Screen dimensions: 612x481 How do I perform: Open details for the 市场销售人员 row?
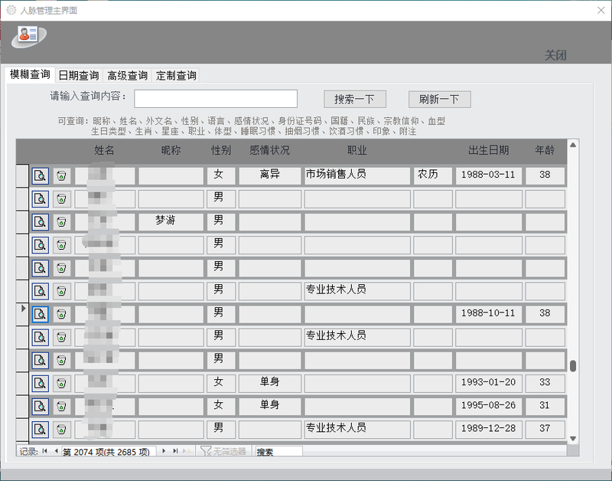(41, 176)
